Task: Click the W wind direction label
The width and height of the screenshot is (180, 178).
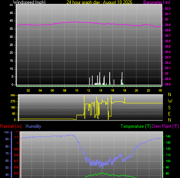Action: [x=170, y=101]
